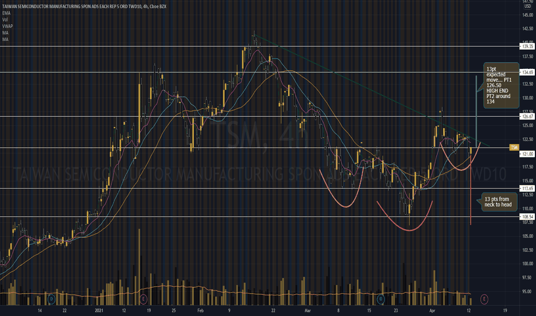
Task: Click the 95.00 price axis value
Action: (x=527, y=291)
